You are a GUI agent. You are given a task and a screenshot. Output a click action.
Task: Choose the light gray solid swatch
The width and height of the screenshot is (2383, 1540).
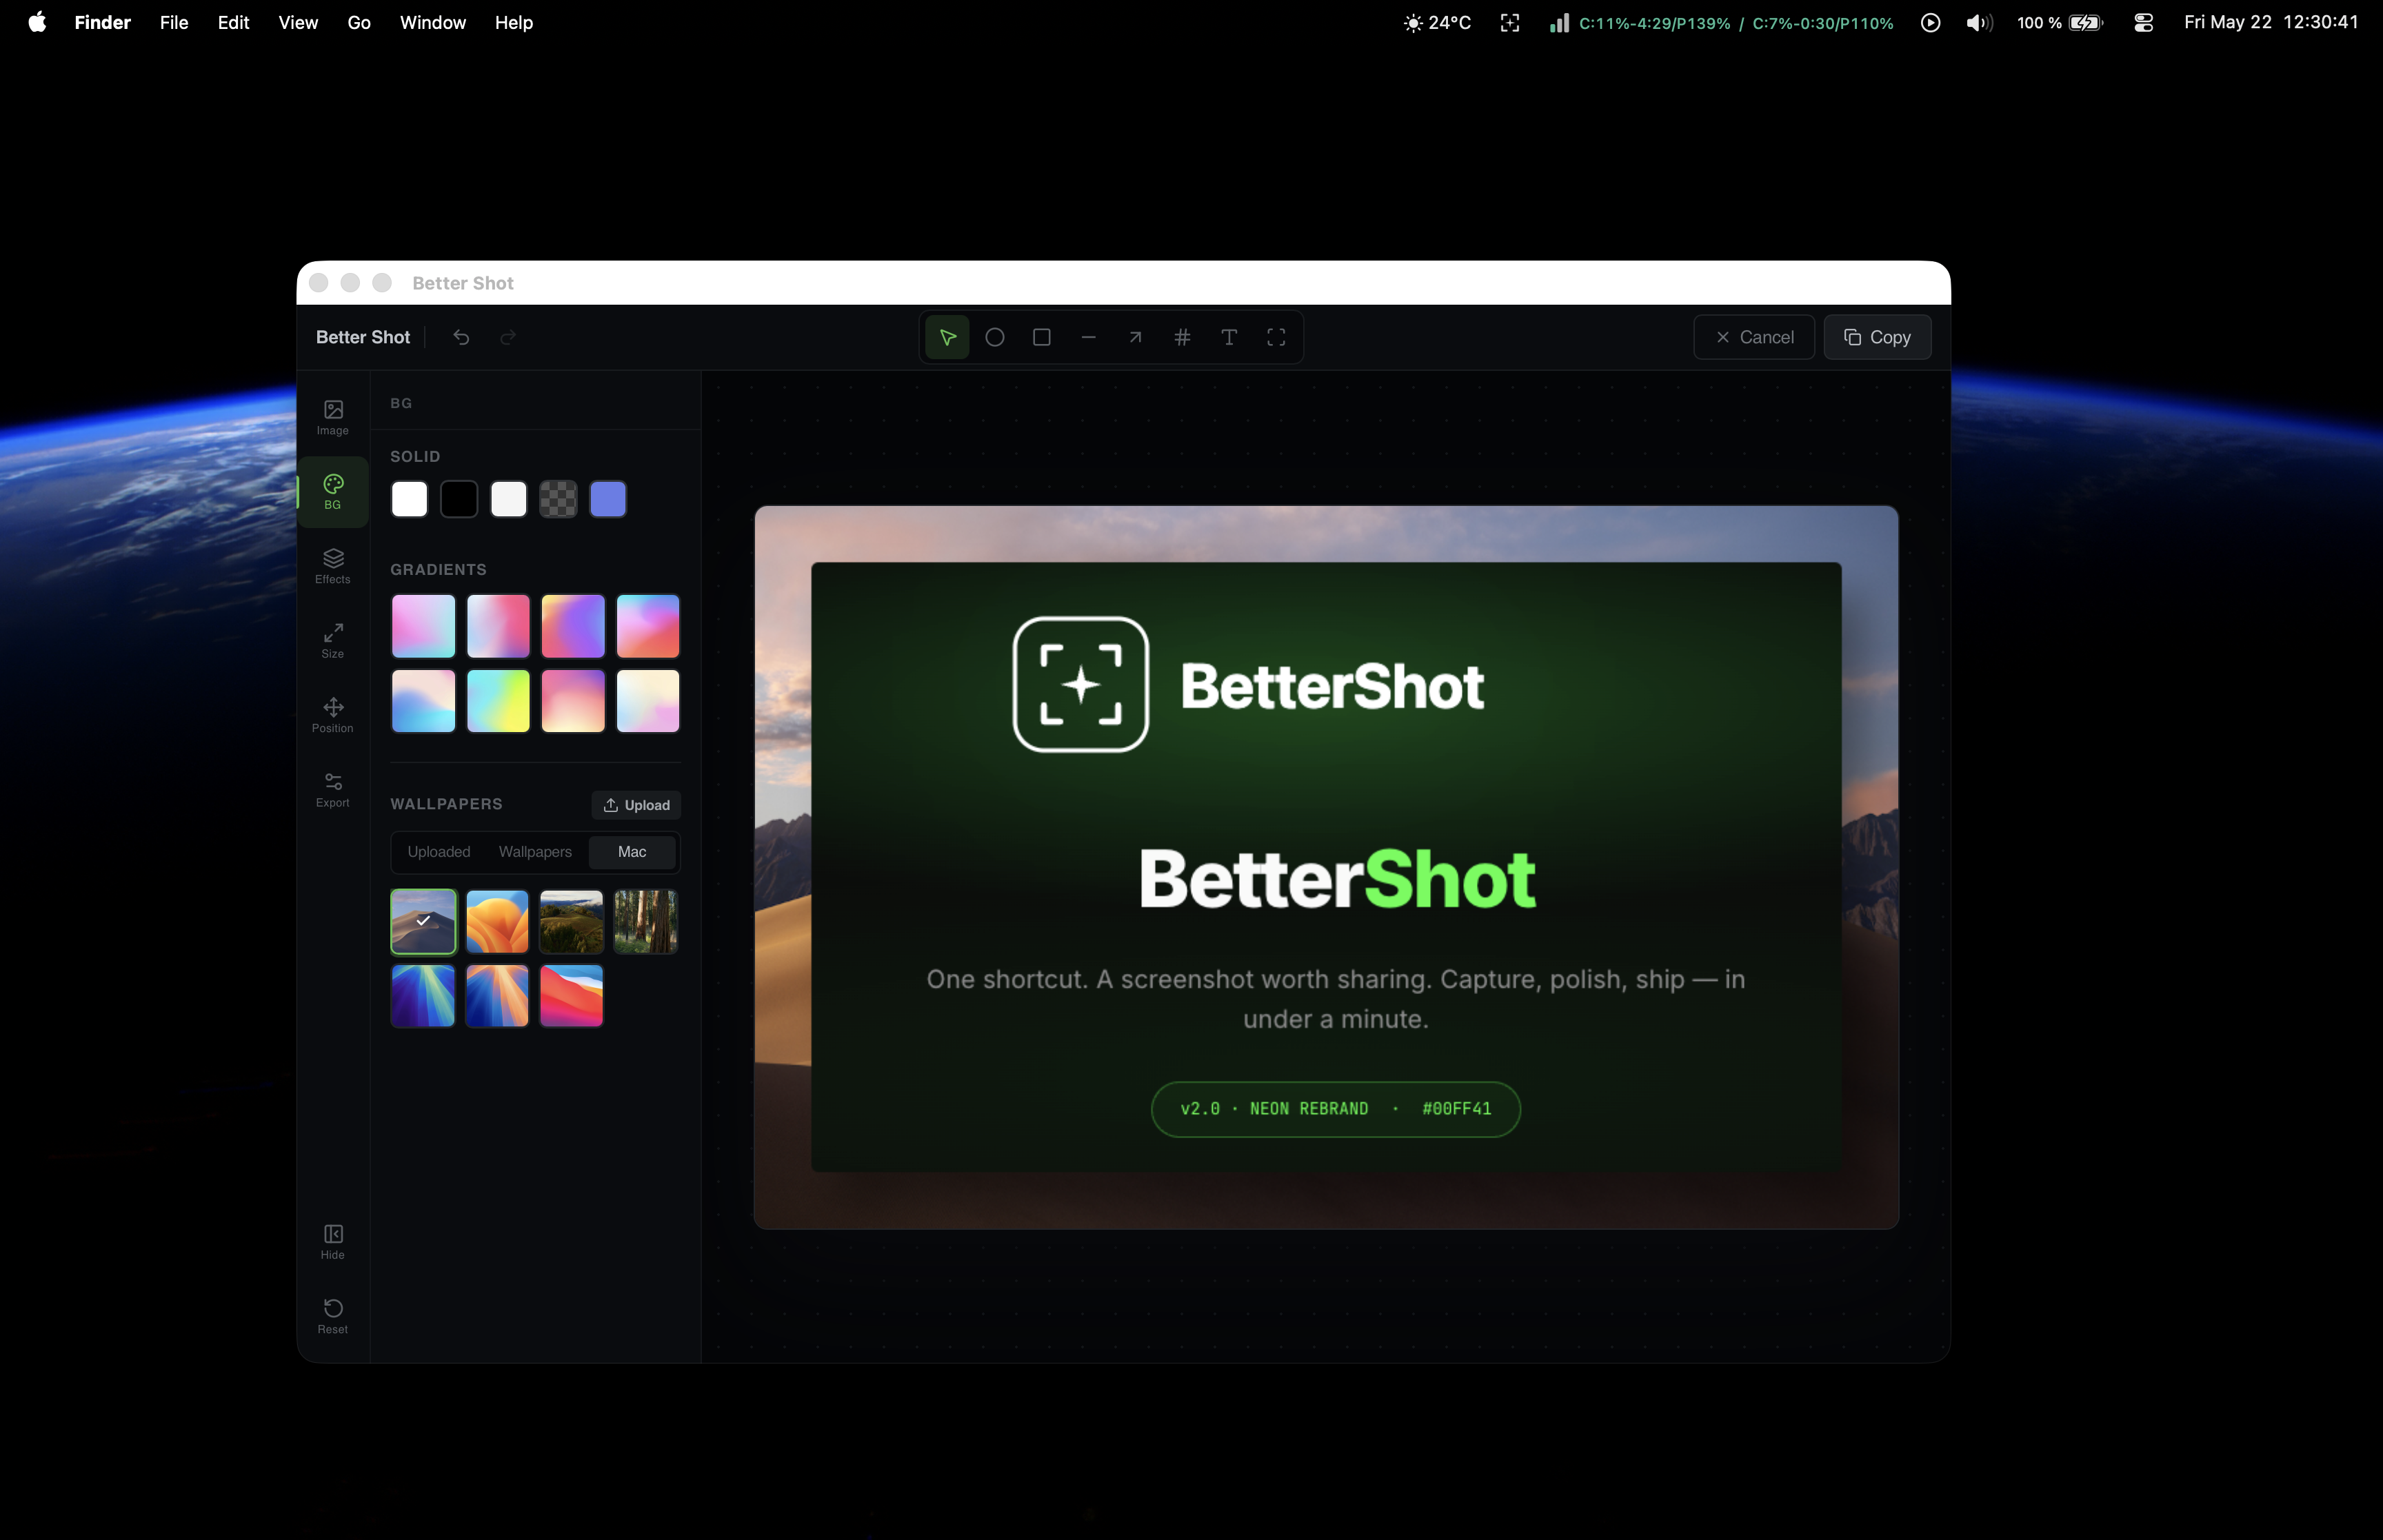point(508,499)
